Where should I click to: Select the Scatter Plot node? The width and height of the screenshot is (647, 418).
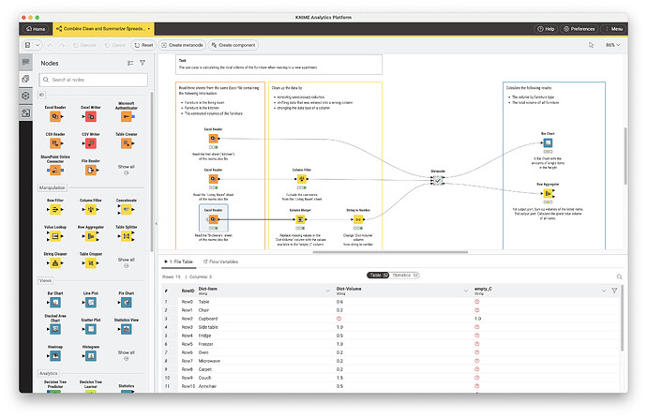91,329
